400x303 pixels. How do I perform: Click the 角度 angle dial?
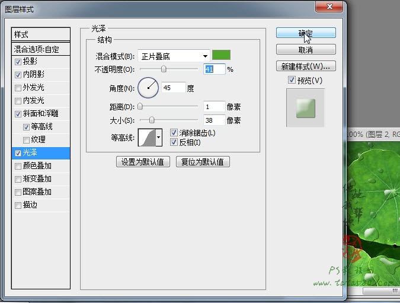(148, 88)
